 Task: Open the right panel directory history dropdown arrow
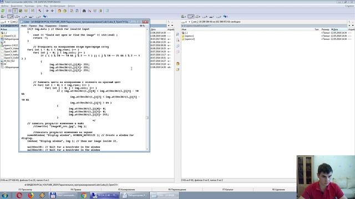point(353,26)
